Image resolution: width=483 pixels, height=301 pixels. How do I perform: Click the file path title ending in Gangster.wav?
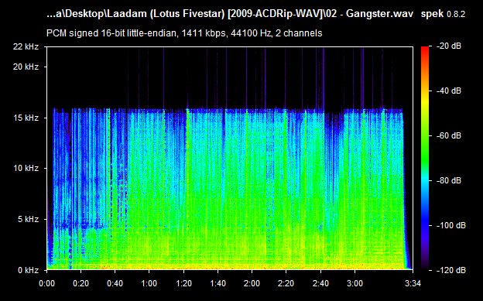click(230, 14)
